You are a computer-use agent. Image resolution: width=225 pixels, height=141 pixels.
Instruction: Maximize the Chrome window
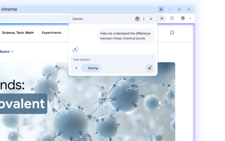[179, 9]
